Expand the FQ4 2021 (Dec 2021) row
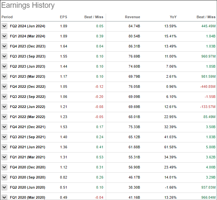This screenshot has width=217, height=200. click(4, 127)
